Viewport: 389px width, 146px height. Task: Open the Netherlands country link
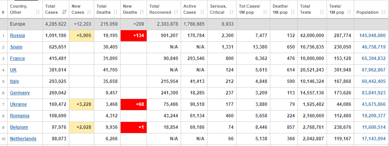(23, 139)
